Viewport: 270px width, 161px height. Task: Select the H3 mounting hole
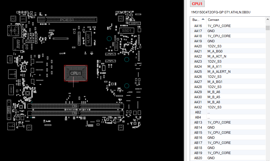[121, 18]
